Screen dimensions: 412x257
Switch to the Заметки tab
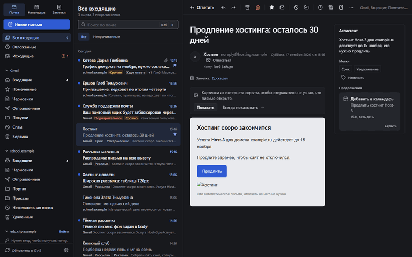pyautogui.click(x=59, y=10)
